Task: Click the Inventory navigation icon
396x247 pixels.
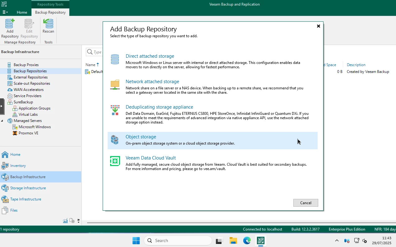Action: 5,166
